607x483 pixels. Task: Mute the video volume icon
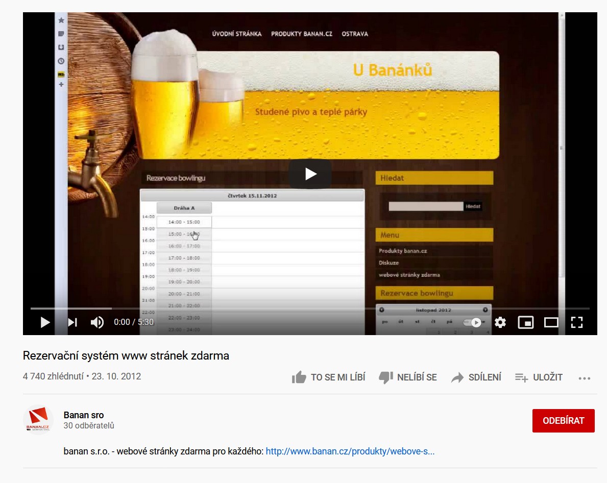point(97,322)
